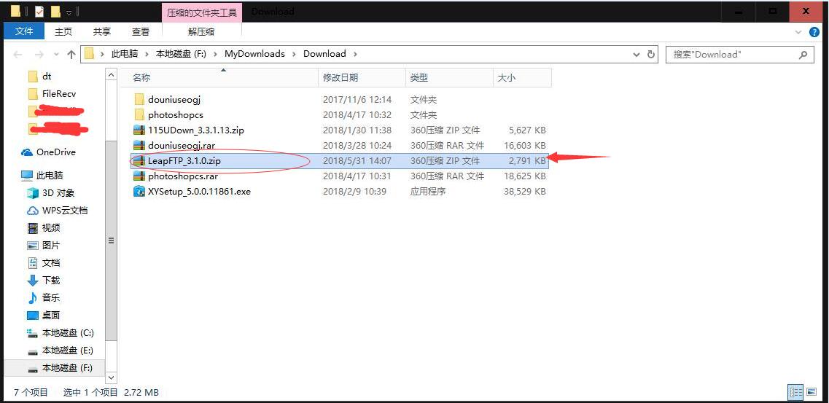This screenshot has width=829, height=403.
Task: Expand the chevron after Download breadcrumb
Action: tap(355, 54)
